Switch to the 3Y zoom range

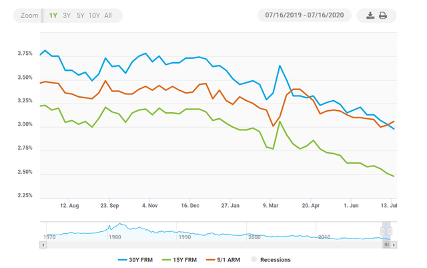pos(67,15)
